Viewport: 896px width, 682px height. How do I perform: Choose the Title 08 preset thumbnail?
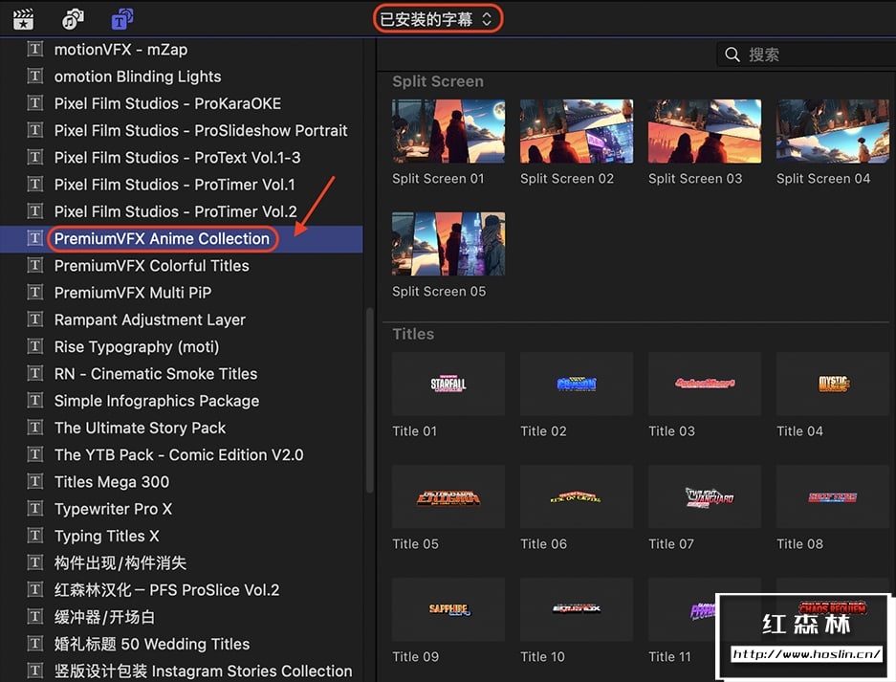click(833, 496)
